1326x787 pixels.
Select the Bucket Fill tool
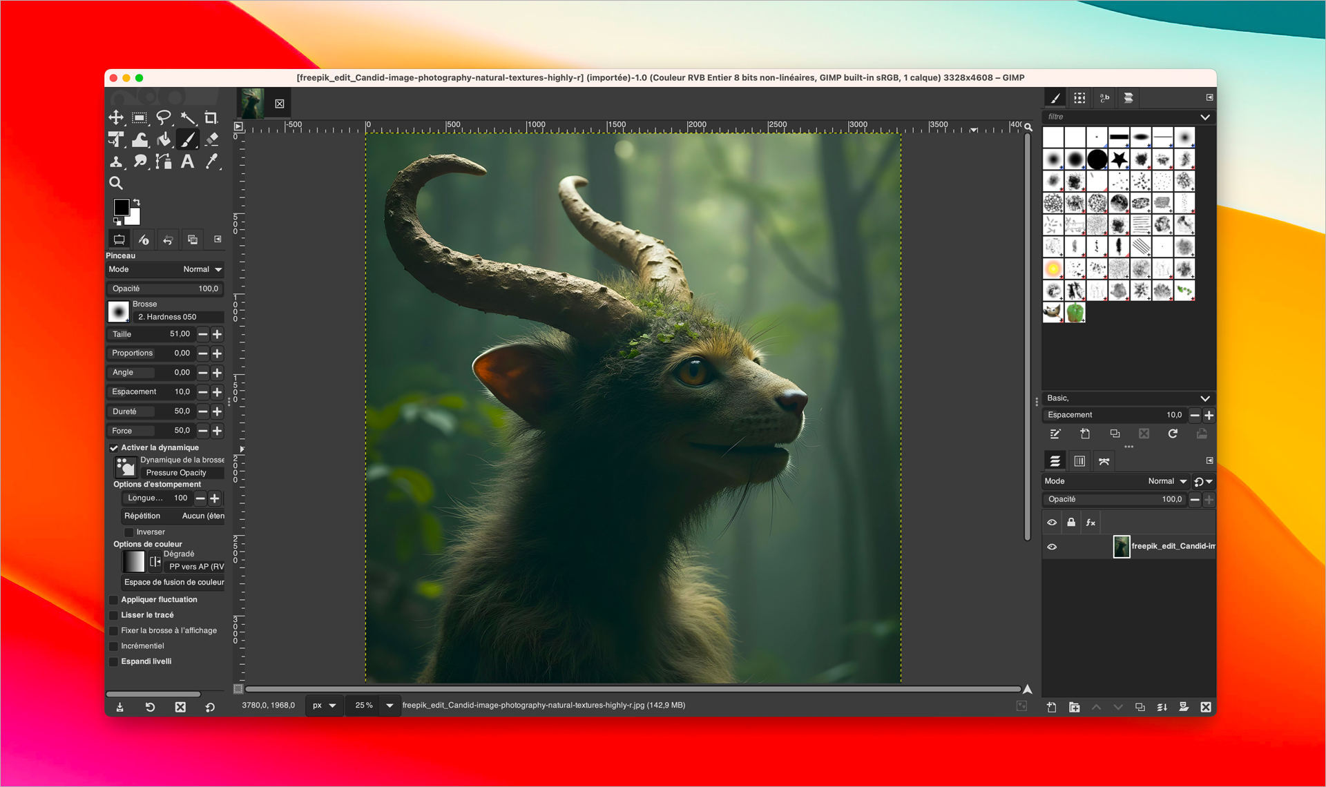[164, 139]
